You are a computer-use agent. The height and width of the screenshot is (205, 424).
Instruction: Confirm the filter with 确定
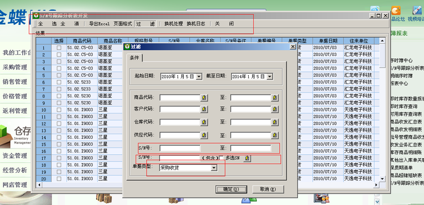click(x=231, y=189)
